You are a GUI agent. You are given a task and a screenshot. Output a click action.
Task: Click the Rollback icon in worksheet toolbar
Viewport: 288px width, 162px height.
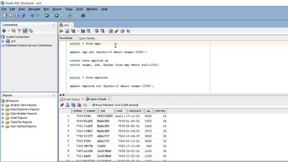point(103,31)
